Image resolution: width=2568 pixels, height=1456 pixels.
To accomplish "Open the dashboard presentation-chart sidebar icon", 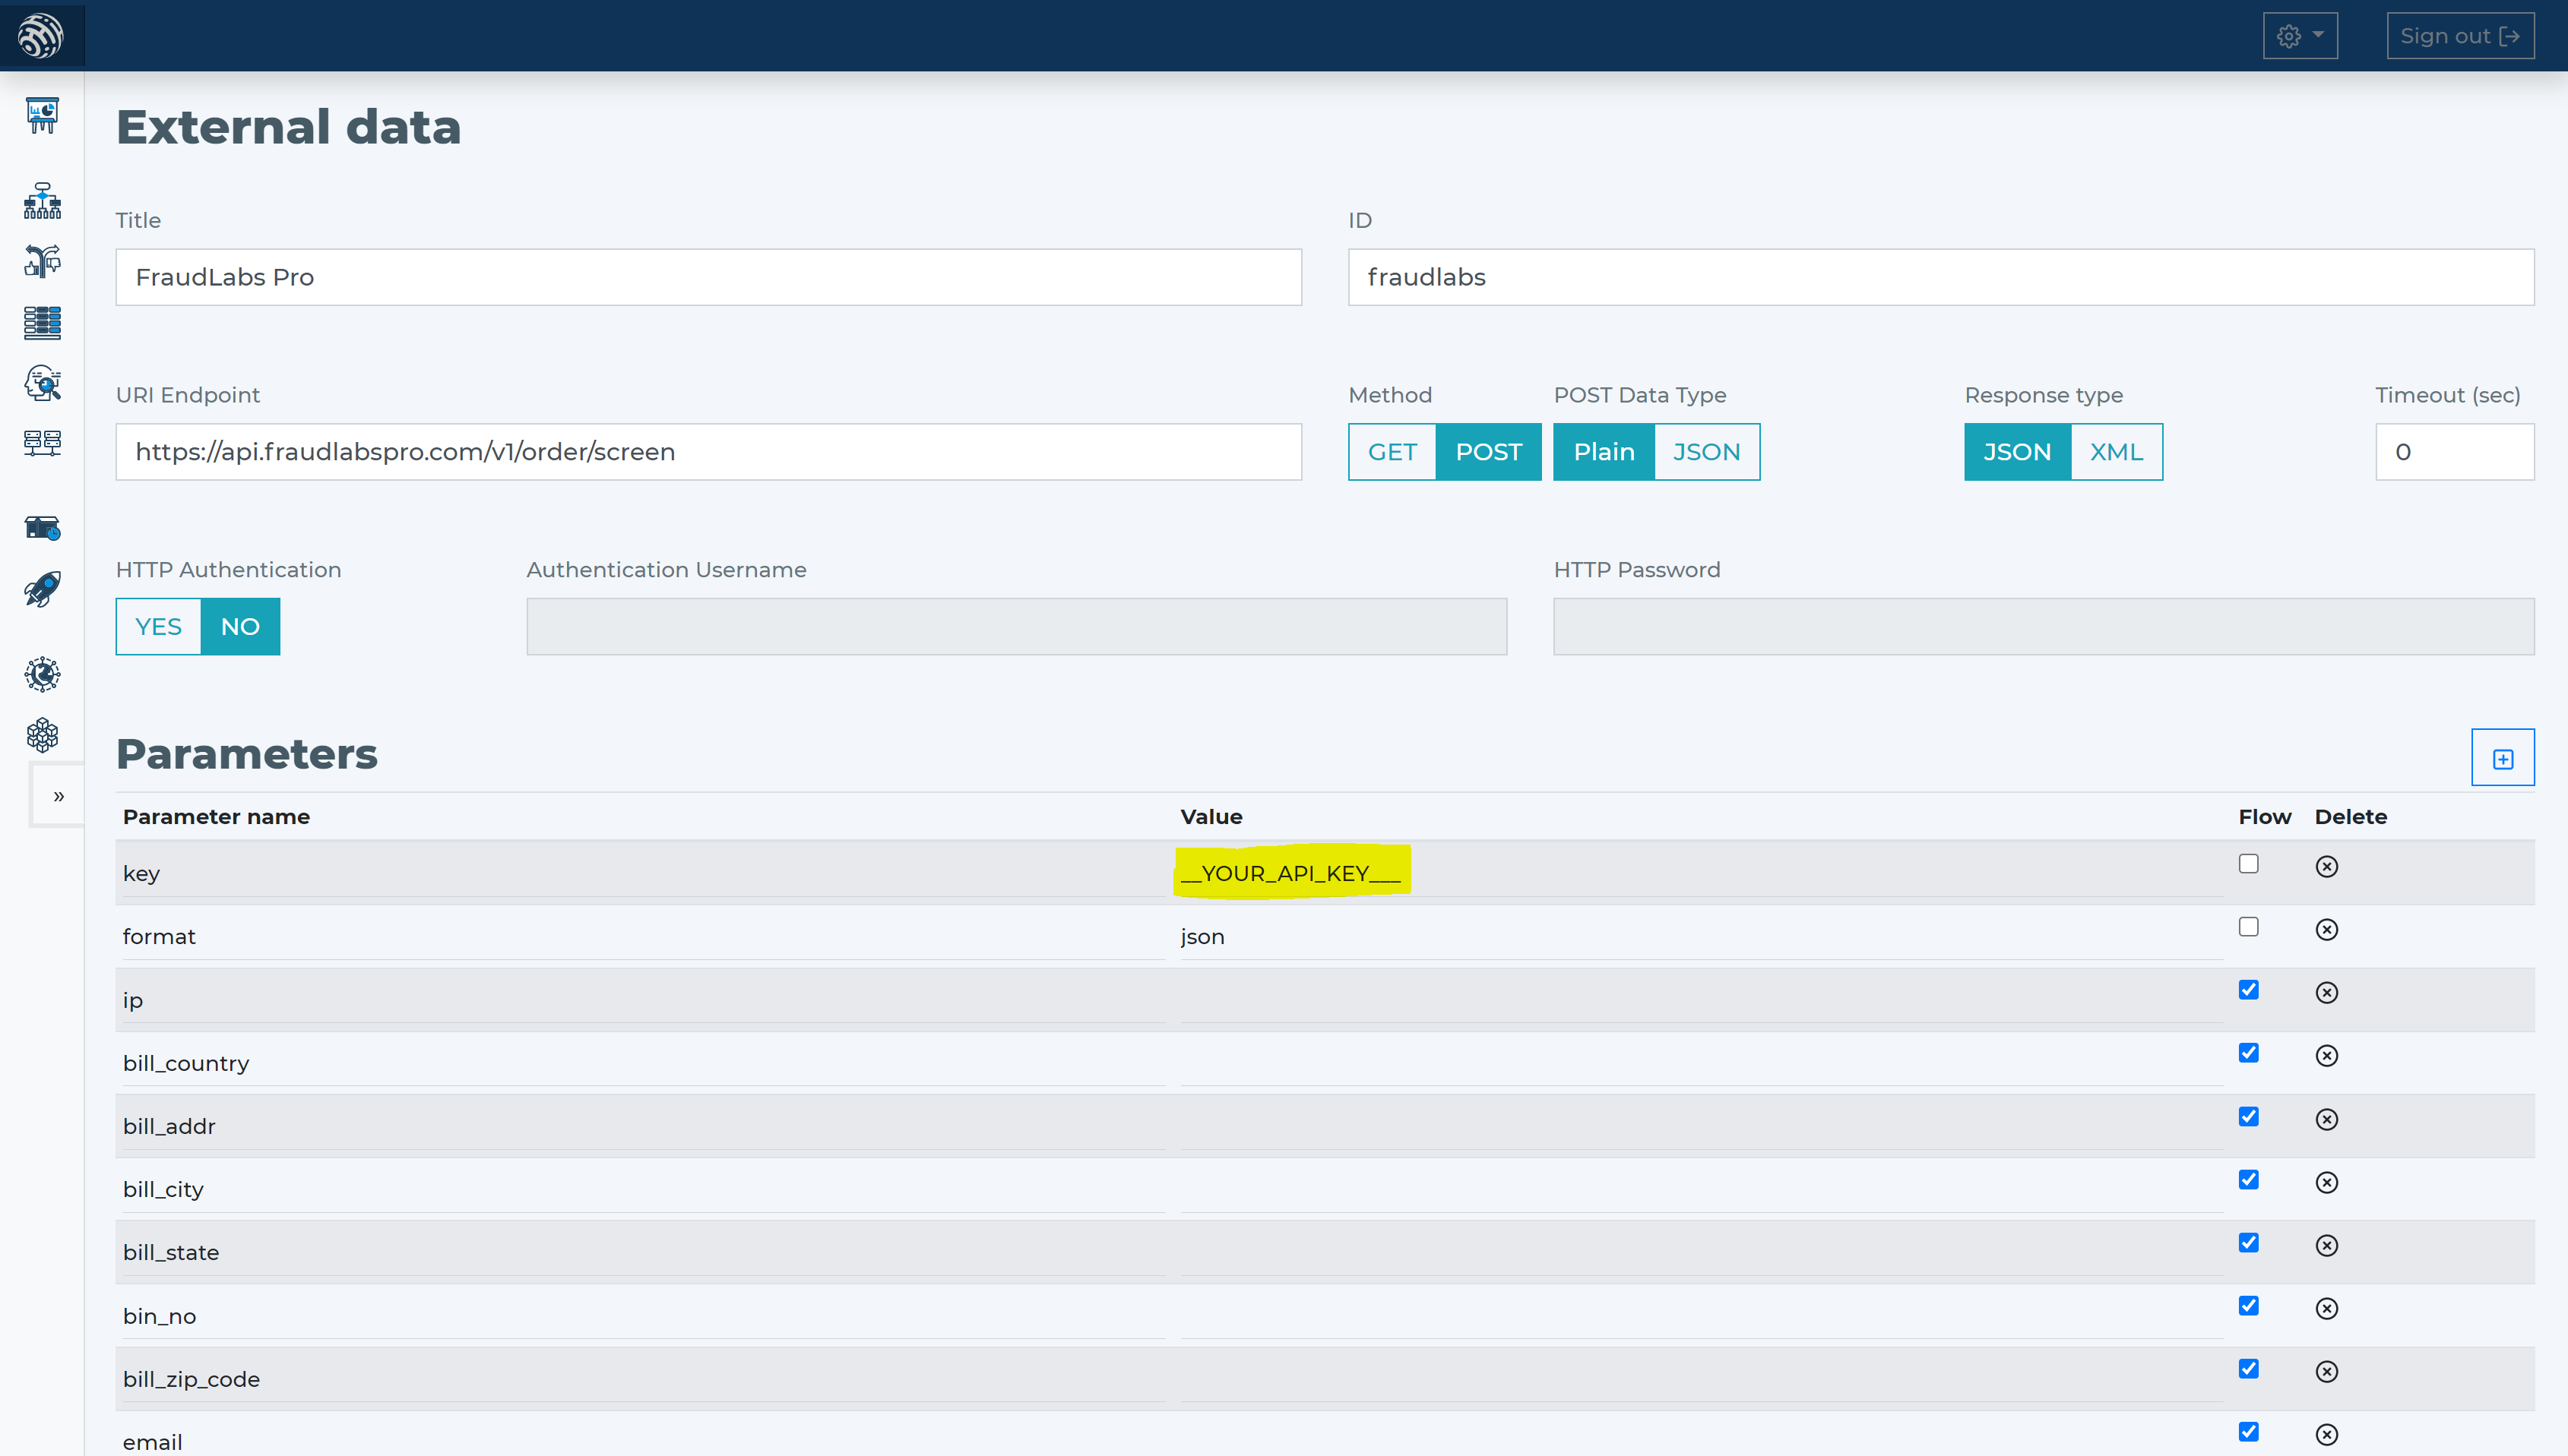I will (x=42, y=115).
